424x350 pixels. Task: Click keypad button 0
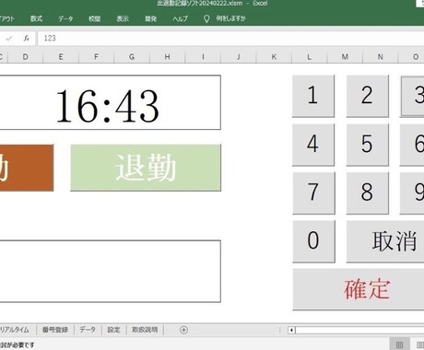pyautogui.click(x=313, y=241)
